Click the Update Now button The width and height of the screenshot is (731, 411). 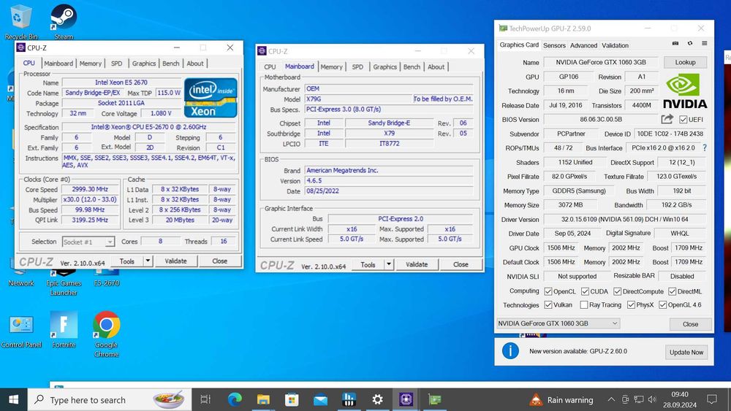(686, 352)
